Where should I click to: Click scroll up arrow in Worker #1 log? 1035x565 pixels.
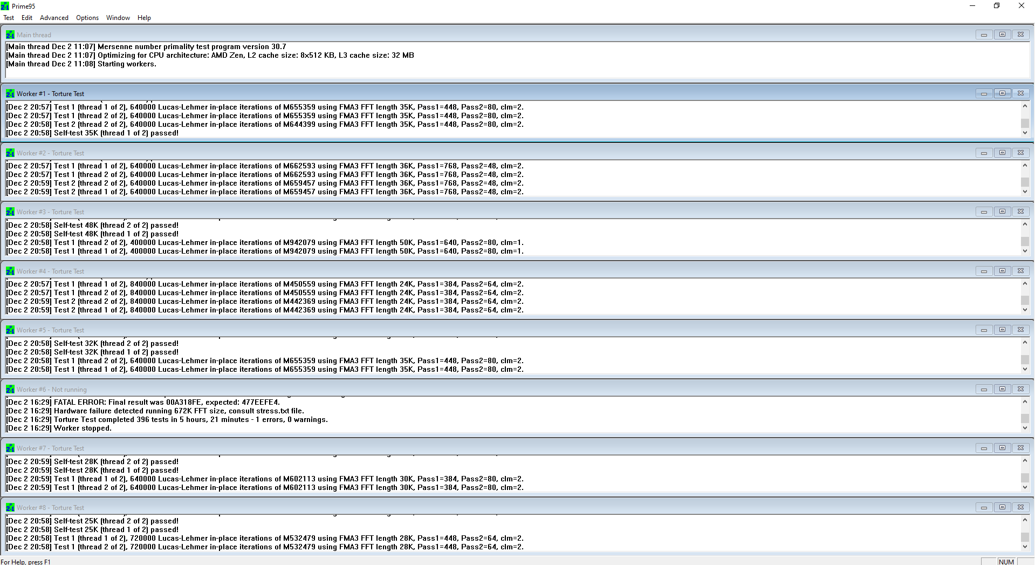click(1025, 106)
